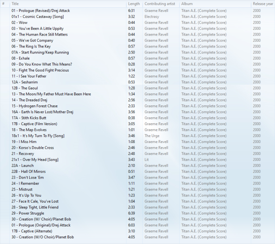This screenshot has height=244, width=275.
Task: Select '17B - Captive (Alternate)'
Action: pos(32,231)
